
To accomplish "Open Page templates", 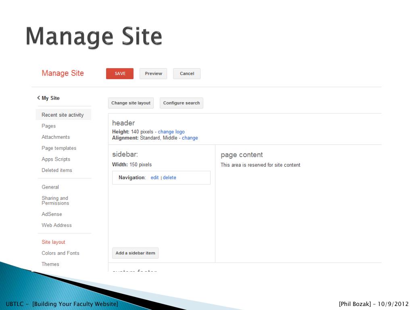I will click(x=59, y=148).
